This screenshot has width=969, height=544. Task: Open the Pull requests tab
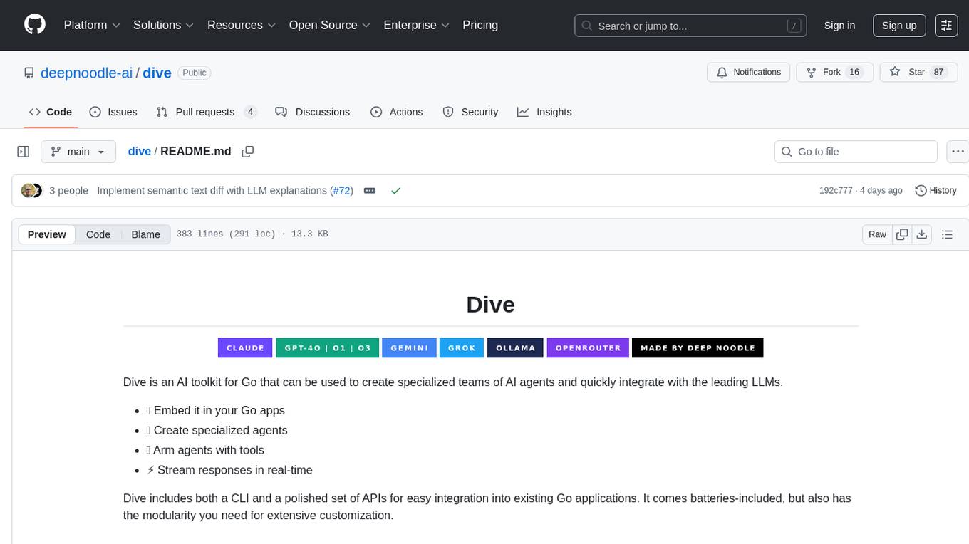(x=207, y=112)
